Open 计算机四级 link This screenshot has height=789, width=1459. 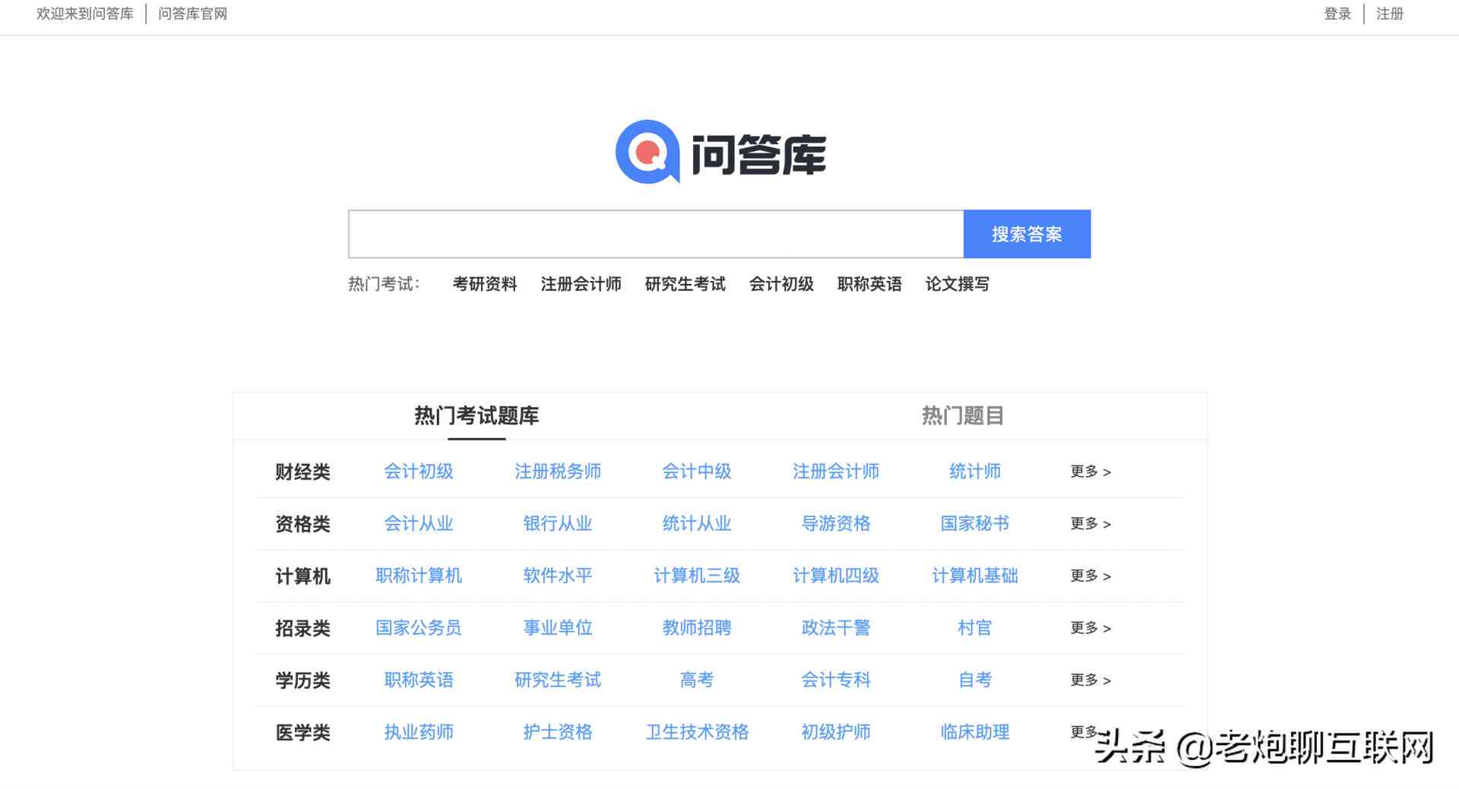tap(836, 576)
